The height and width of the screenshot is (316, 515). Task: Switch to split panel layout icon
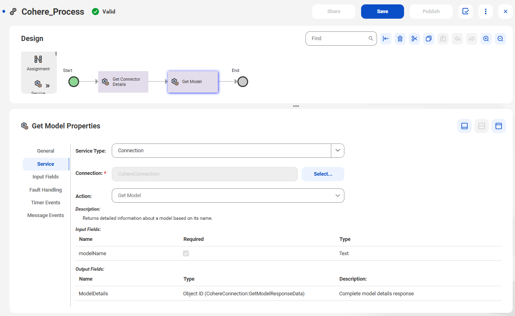tap(482, 126)
